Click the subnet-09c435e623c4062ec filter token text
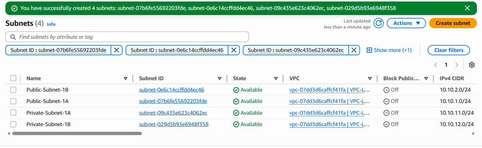482x148 pixels. pyautogui.click(x=296, y=50)
